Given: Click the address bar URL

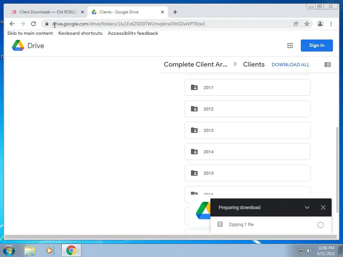Looking at the screenshot, I should coord(129,24).
